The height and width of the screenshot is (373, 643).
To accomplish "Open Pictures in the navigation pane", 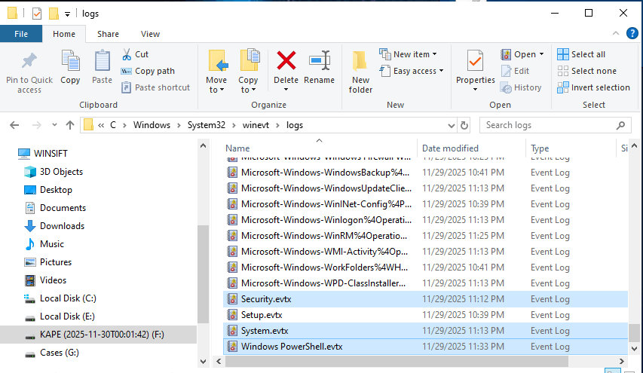I will tap(47, 262).
